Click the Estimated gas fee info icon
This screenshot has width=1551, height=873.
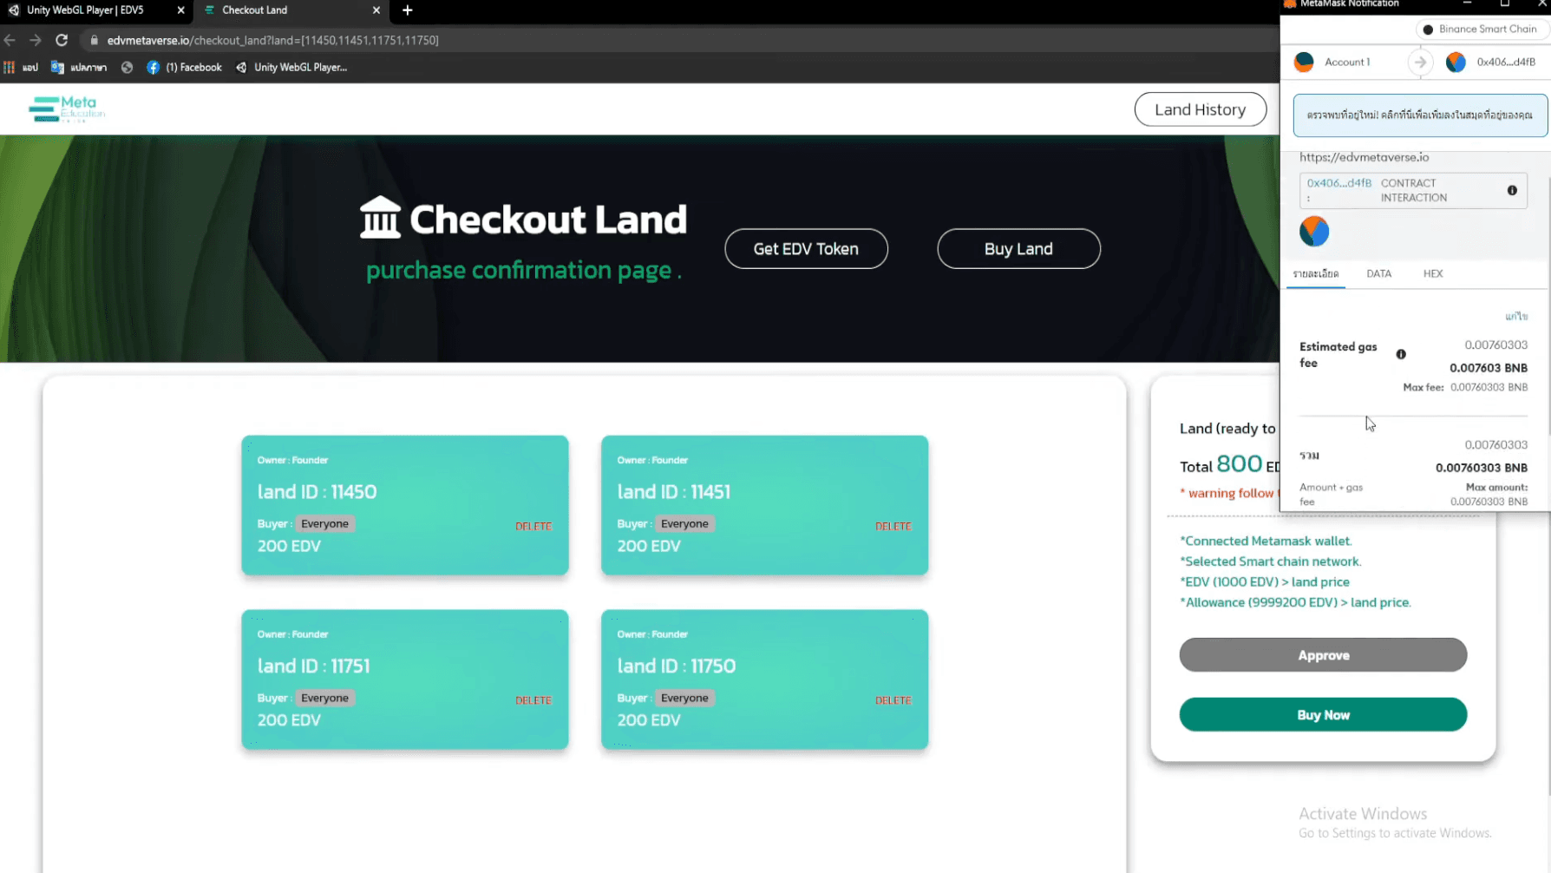(1401, 354)
